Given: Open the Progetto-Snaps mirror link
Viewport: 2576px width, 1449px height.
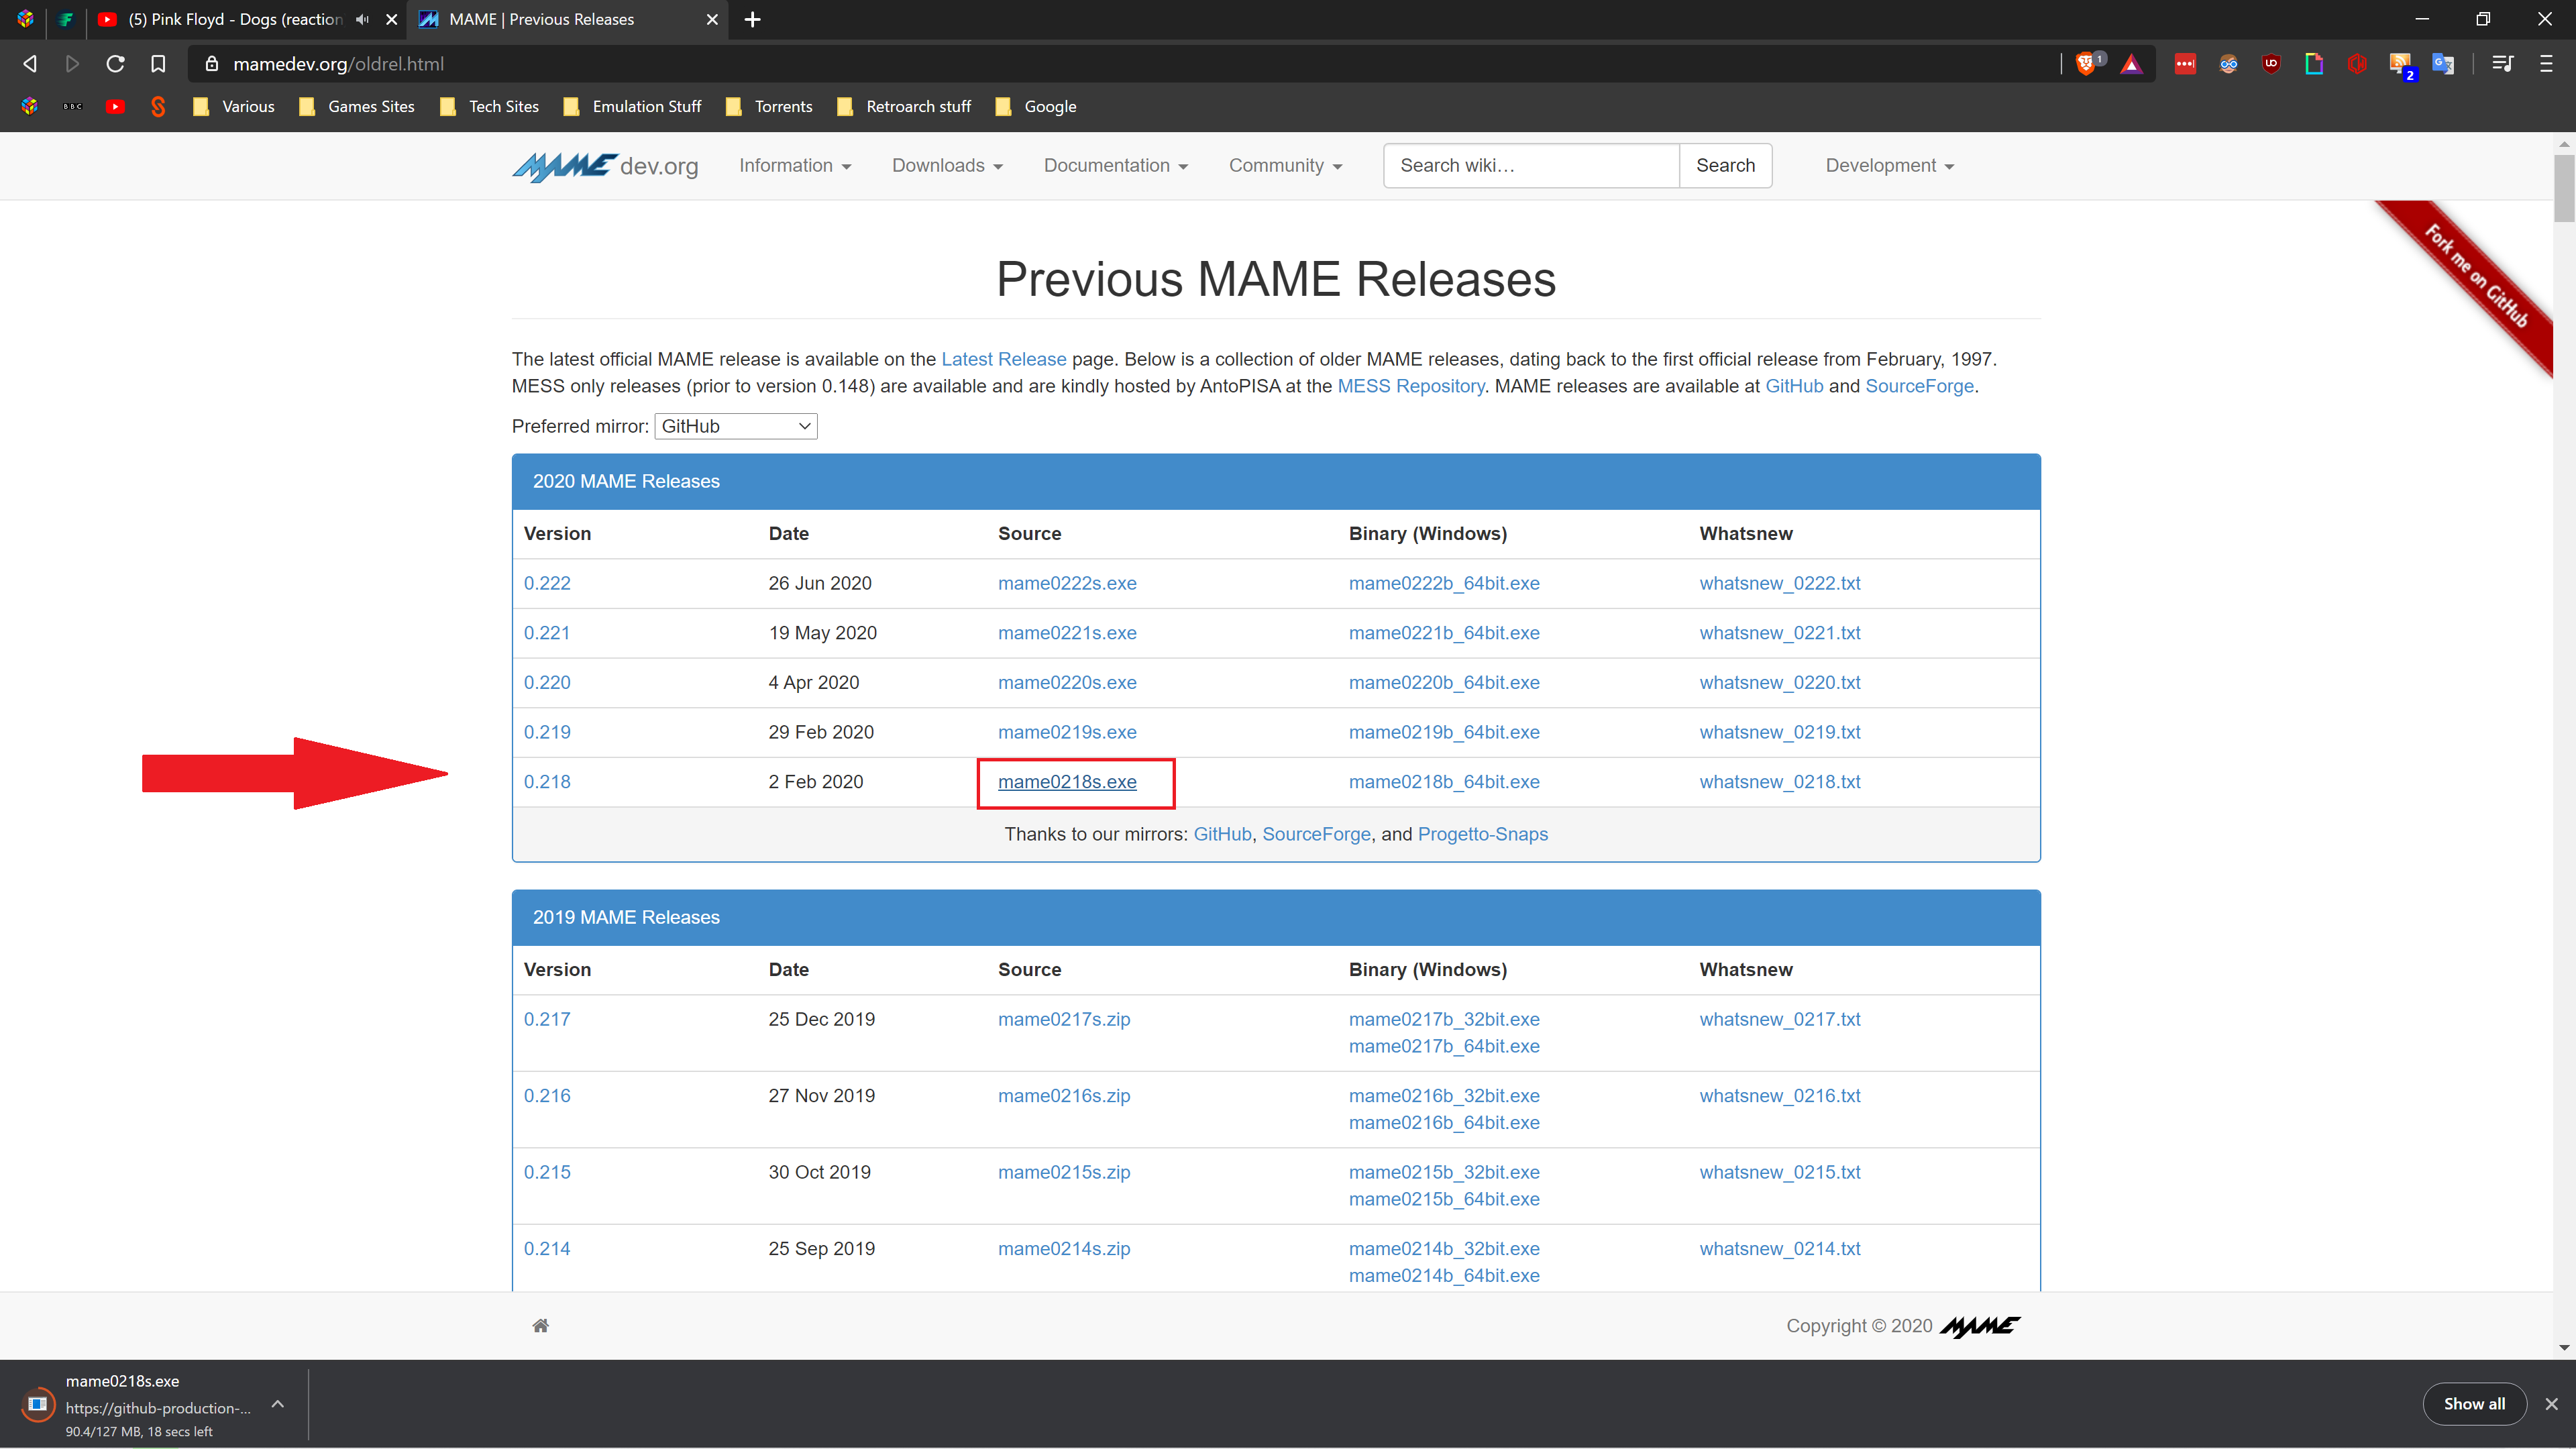Looking at the screenshot, I should click(x=1482, y=834).
